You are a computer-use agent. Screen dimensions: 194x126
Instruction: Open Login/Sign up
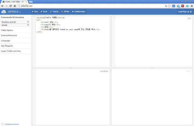tap(185, 11)
